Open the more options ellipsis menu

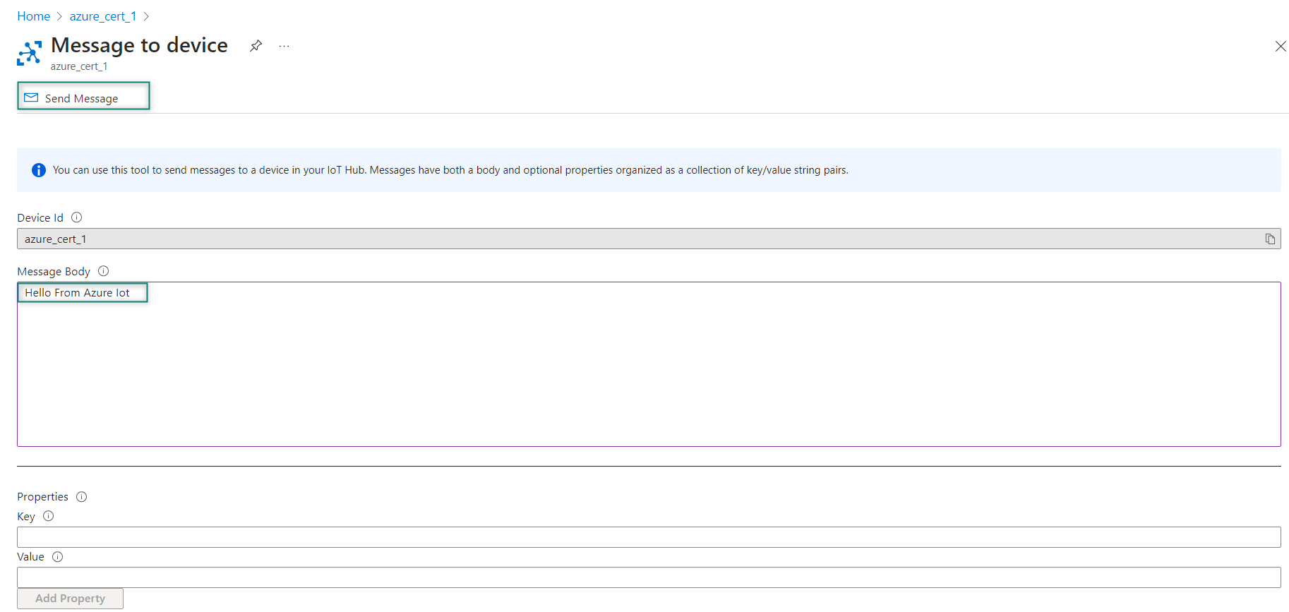click(x=284, y=46)
